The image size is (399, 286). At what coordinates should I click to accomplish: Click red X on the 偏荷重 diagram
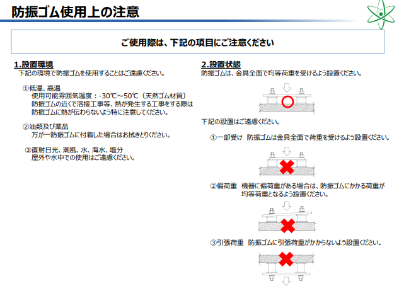click(287, 225)
